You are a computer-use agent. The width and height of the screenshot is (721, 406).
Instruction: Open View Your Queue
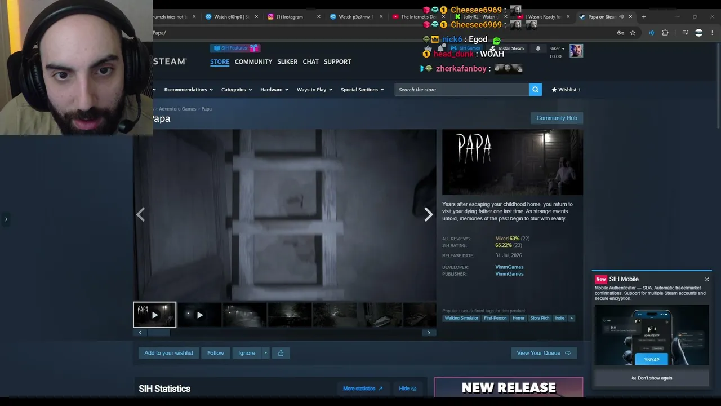(544, 353)
